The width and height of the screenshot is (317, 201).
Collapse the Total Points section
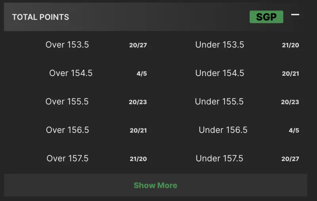click(295, 15)
